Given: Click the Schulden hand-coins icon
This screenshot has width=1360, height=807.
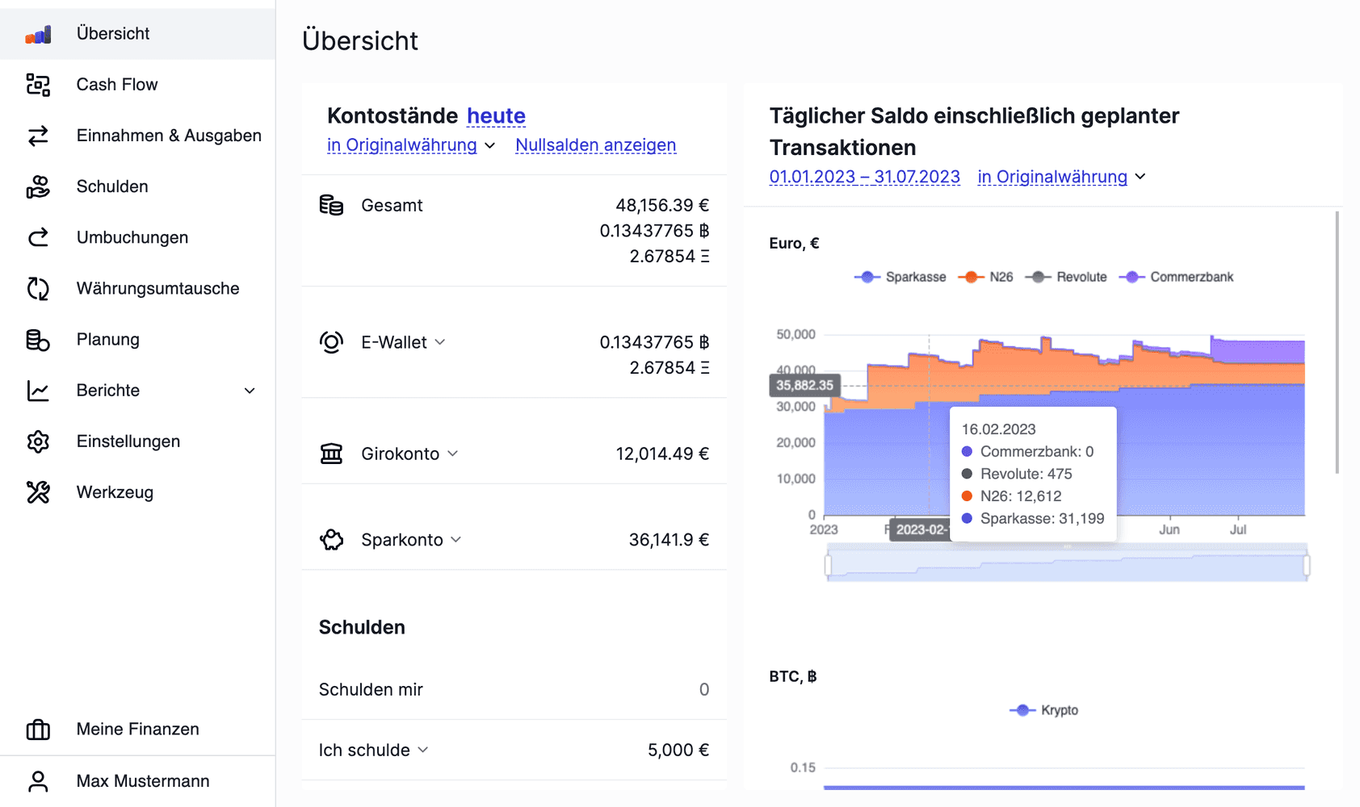Looking at the screenshot, I should [x=38, y=186].
